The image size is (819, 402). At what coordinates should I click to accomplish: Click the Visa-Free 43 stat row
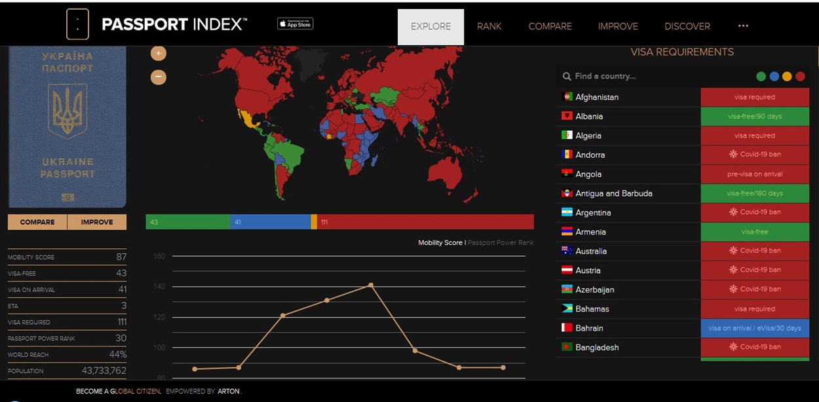(67, 273)
